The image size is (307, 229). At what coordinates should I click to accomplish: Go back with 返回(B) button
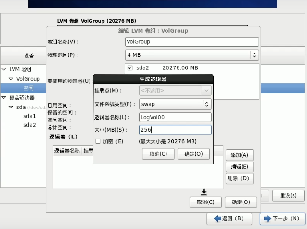229,218
